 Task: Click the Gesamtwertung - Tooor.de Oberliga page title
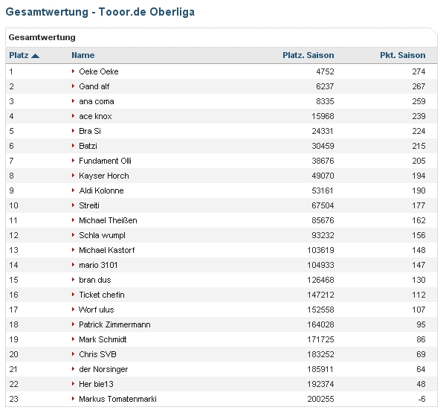[x=101, y=13]
